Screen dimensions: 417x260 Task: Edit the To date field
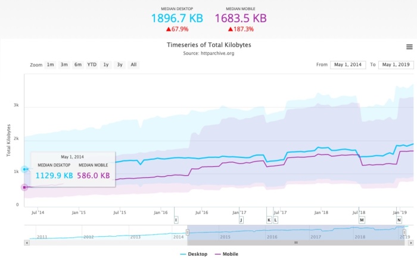396,64
